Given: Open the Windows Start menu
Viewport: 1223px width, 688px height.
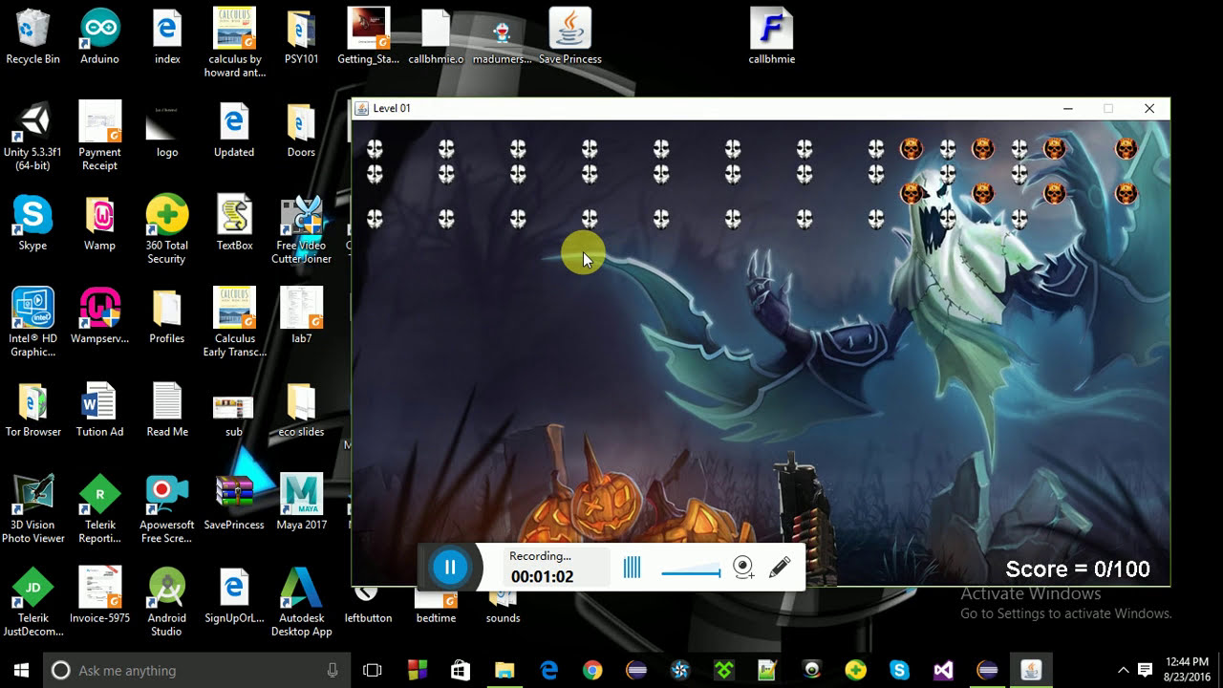Looking at the screenshot, I should (22, 670).
